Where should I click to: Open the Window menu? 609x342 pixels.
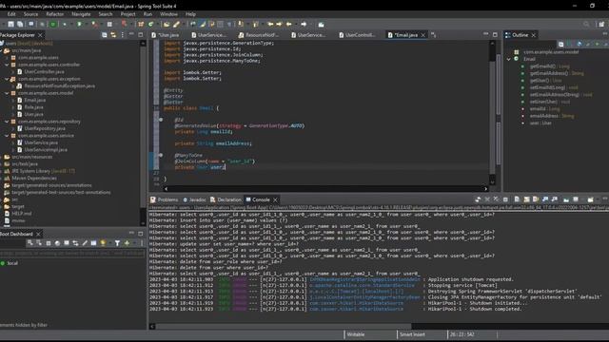[x=168, y=14]
